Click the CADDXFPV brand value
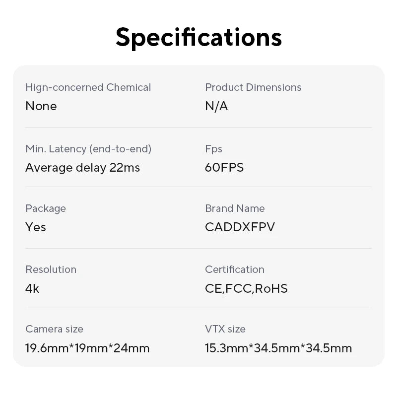Viewport: 397px width, 397px height. [240, 227]
